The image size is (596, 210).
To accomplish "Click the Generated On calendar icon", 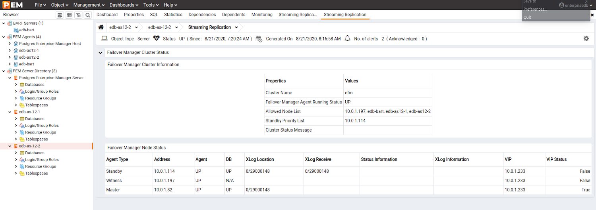I will click(259, 38).
